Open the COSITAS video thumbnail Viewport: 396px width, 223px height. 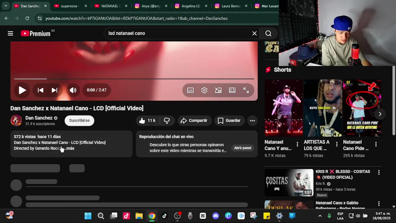click(289, 183)
